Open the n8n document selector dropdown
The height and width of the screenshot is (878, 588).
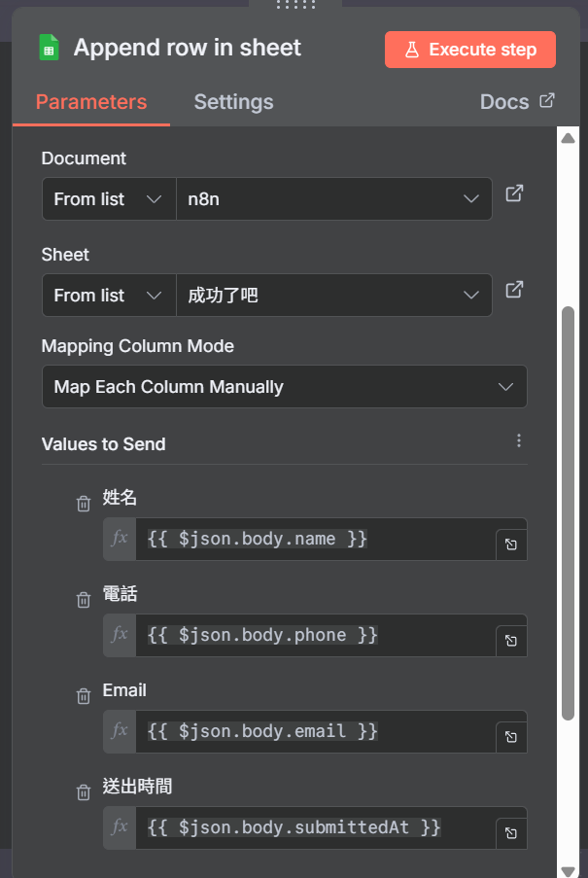pyautogui.click(x=333, y=198)
